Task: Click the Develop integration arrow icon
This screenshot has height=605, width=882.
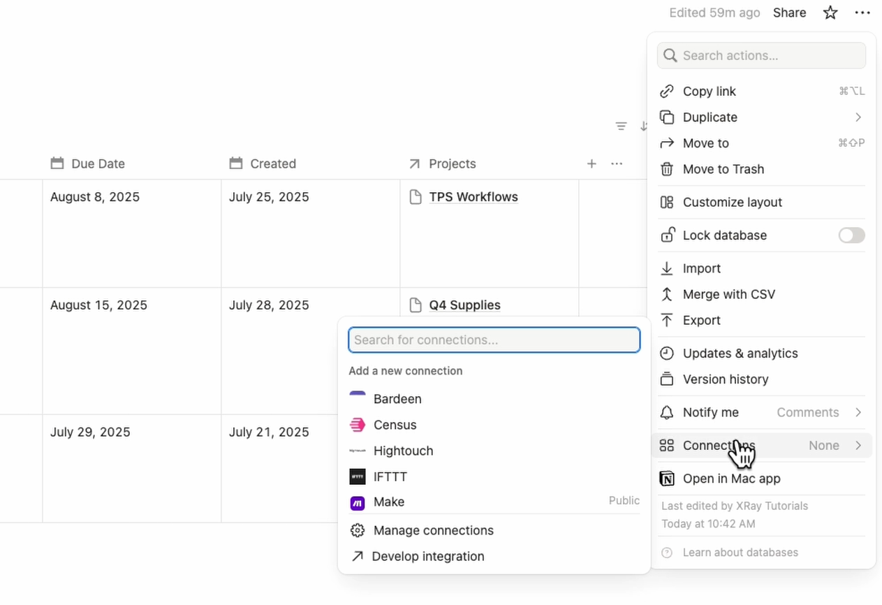Action: point(358,556)
